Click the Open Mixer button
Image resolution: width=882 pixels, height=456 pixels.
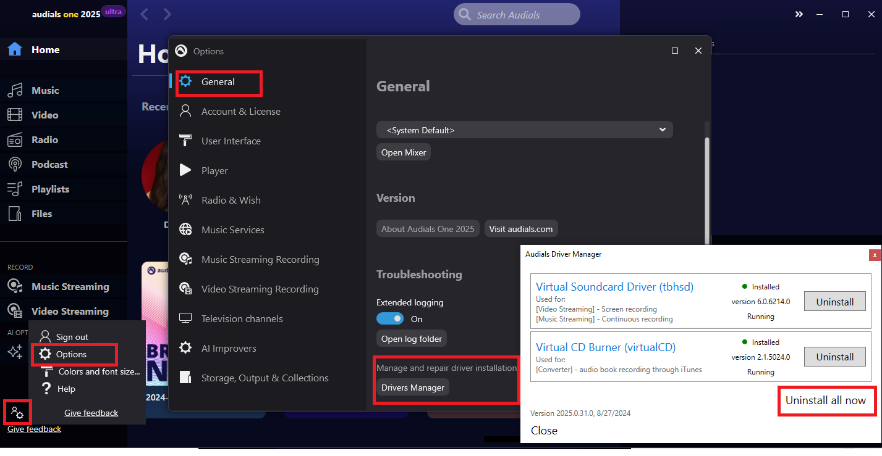[404, 152]
